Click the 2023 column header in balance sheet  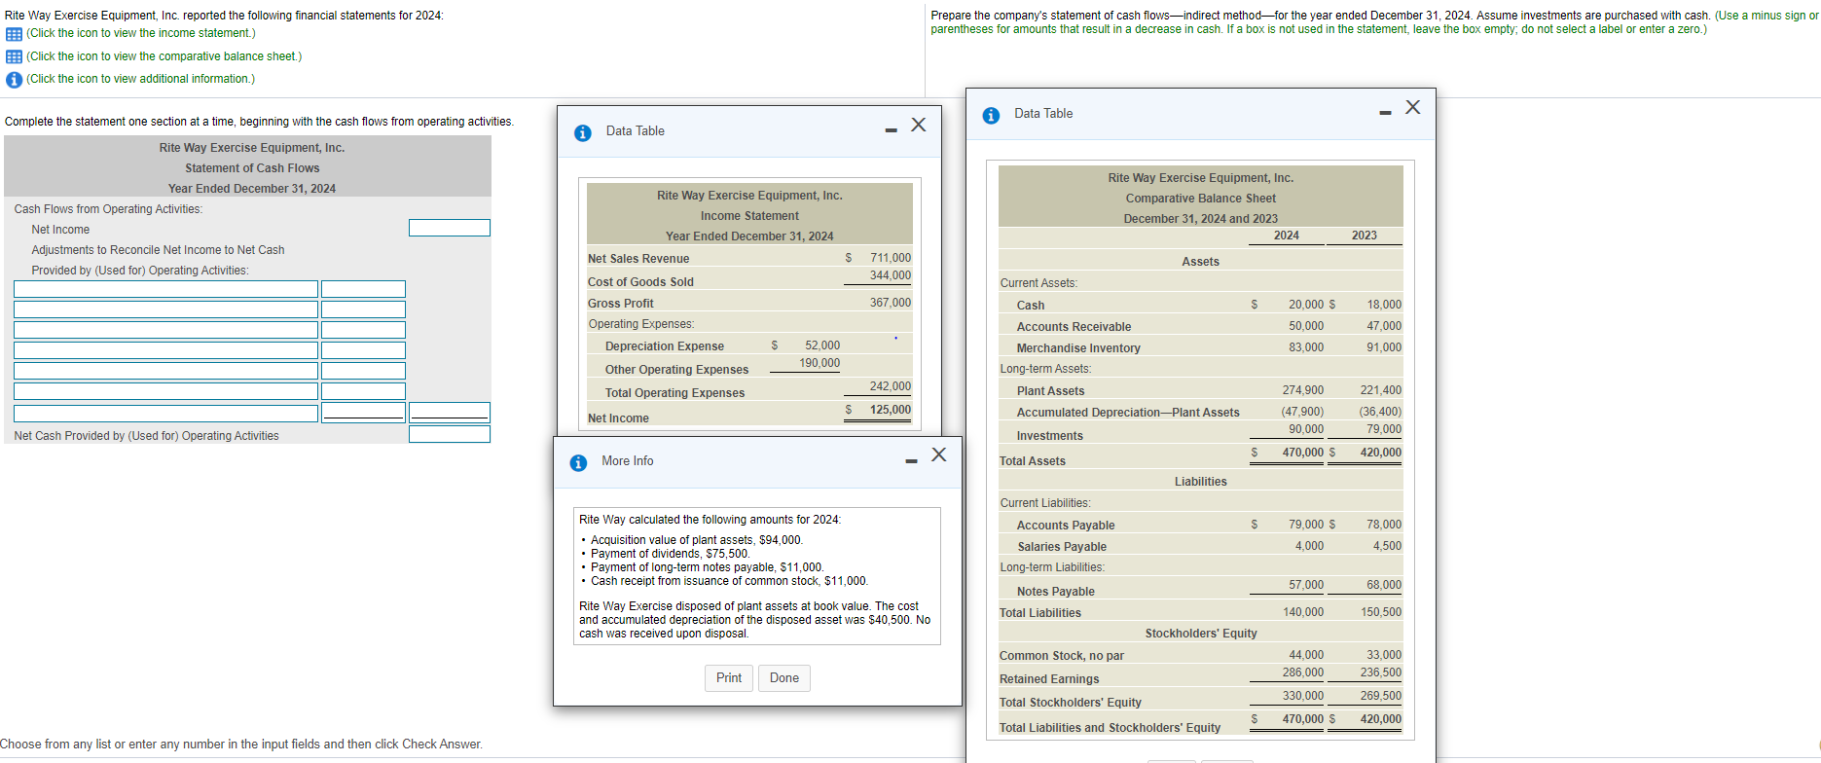point(1365,236)
